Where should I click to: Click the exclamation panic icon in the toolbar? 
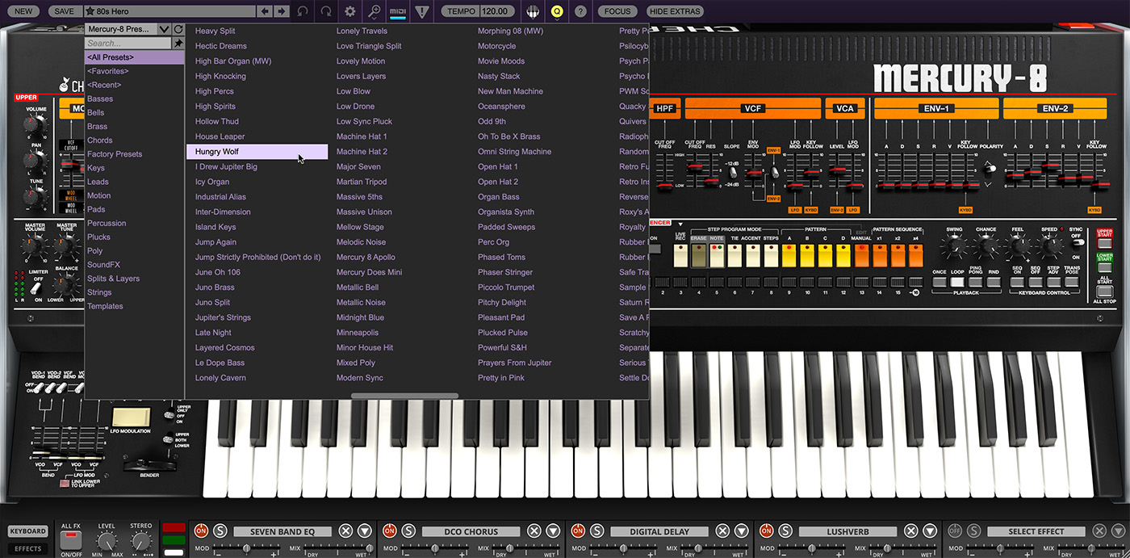tap(421, 11)
